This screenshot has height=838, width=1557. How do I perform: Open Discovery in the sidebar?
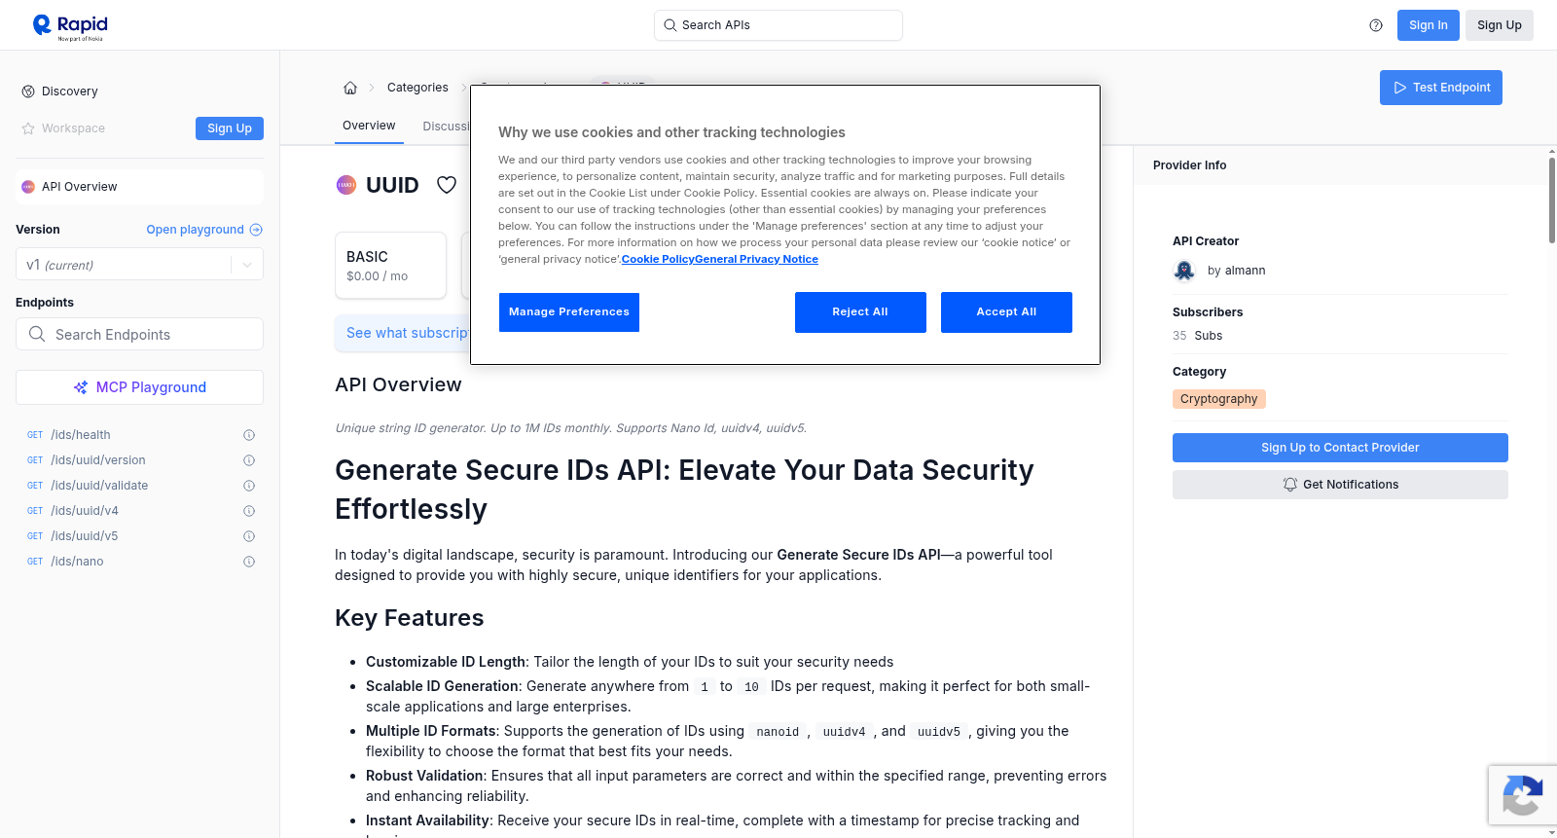click(x=70, y=91)
